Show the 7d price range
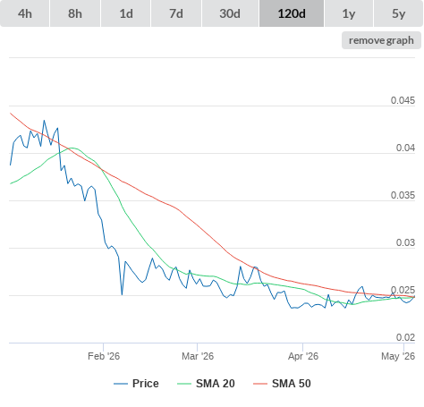 176,13
